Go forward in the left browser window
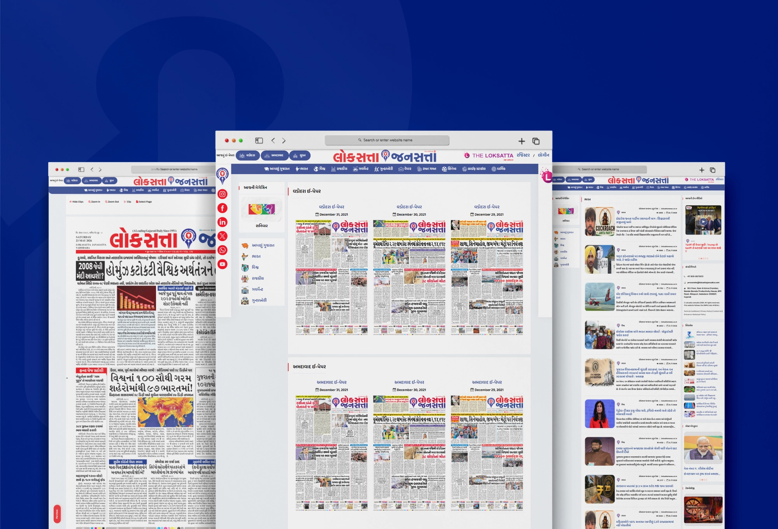The width and height of the screenshot is (778, 529). tap(100, 169)
